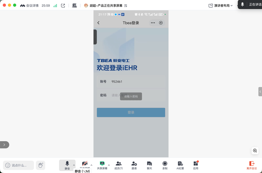Click the 共享屏幕 share screen button
The height and width of the screenshot is (173, 262).
coord(102,165)
